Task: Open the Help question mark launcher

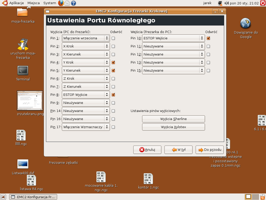Action: (x=74, y=3)
